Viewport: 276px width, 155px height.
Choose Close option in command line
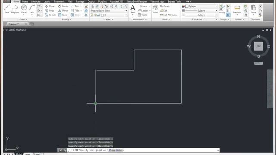[x=112, y=150]
